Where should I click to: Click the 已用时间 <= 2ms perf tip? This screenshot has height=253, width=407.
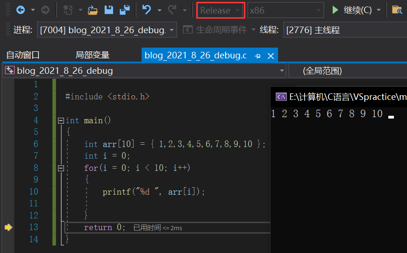click(157, 228)
